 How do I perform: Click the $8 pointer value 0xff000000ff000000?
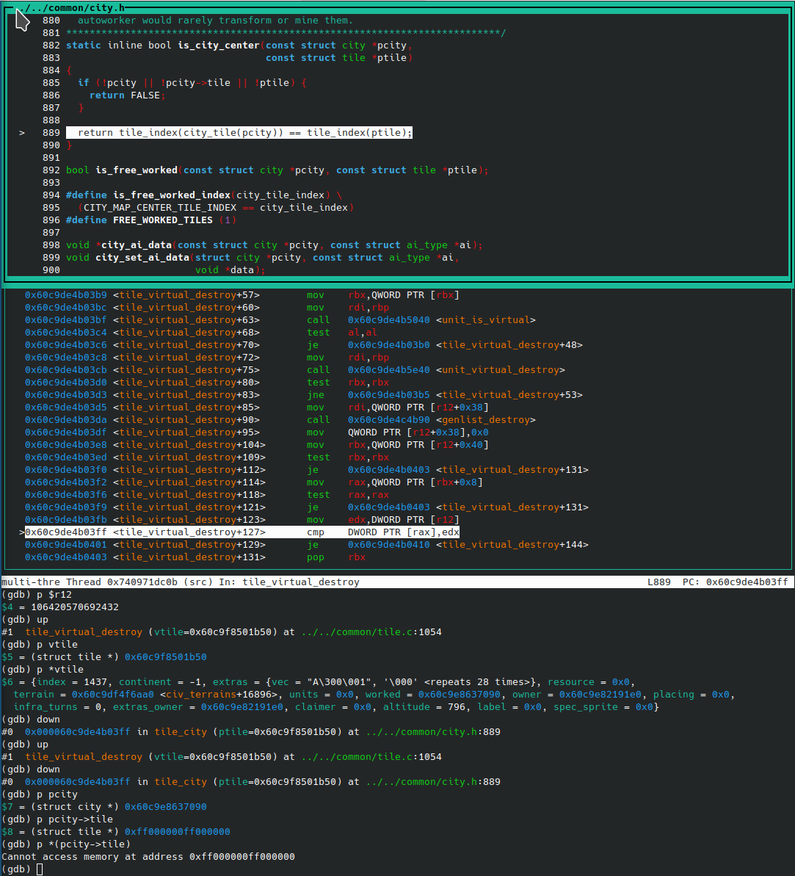point(177,832)
